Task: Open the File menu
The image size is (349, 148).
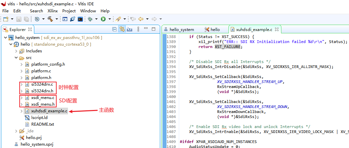Action: 5,11
